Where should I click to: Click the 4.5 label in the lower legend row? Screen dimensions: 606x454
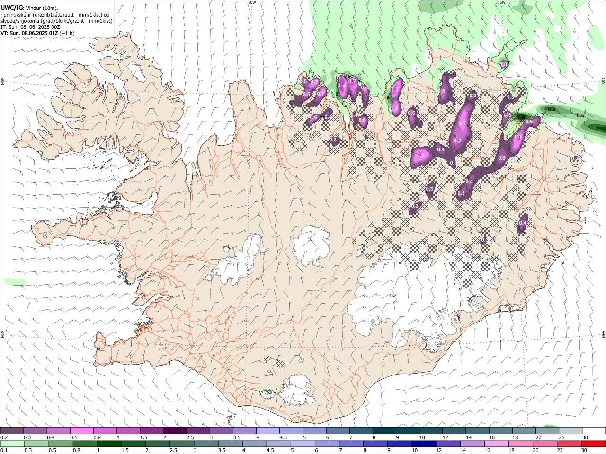click(x=270, y=450)
